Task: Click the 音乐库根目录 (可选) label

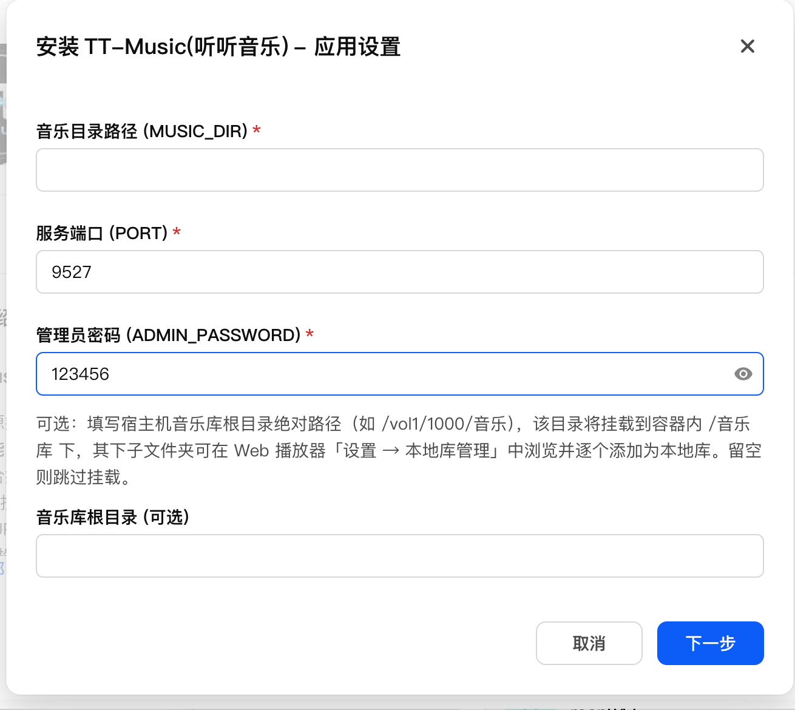Action: [113, 517]
